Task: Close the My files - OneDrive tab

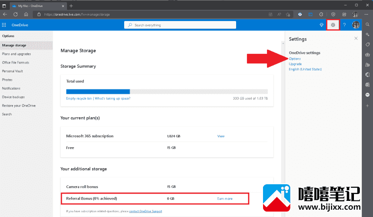Action: (x=63, y=6)
